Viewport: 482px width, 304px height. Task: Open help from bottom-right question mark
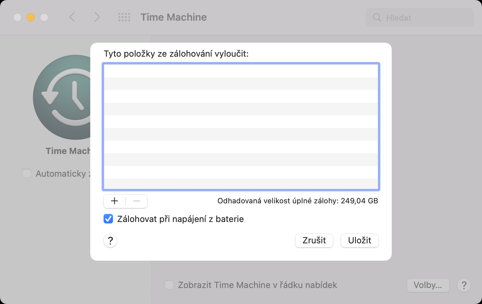[464, 285]
